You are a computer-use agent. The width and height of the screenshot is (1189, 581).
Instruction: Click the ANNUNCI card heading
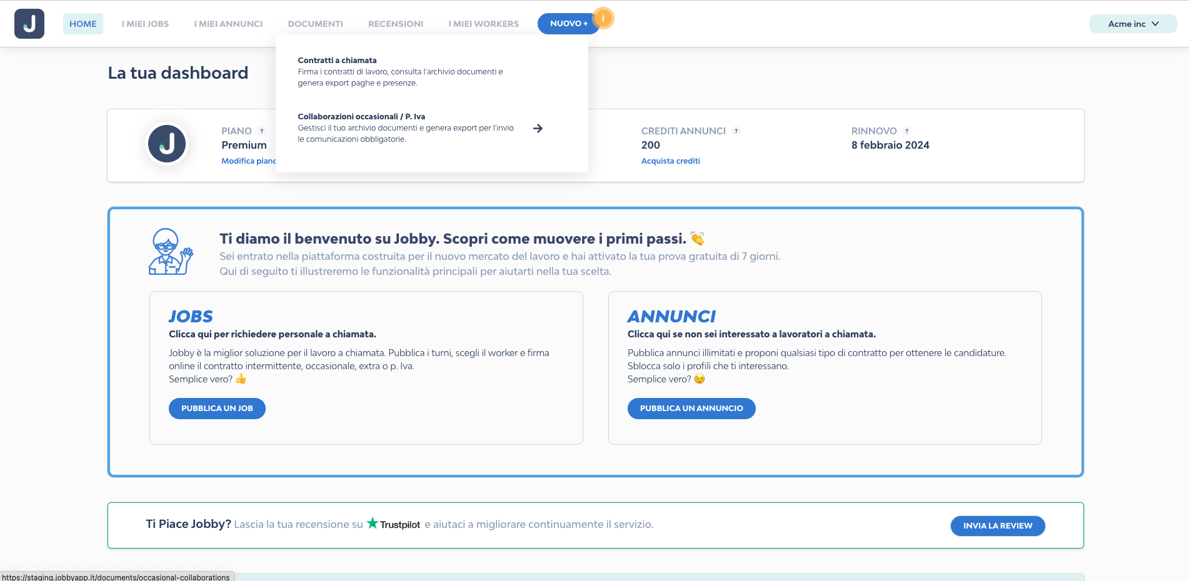[671, 317]
